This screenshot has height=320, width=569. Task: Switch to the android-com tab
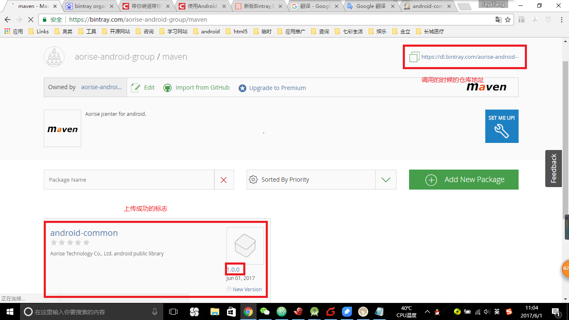click(x=427, y=6)
